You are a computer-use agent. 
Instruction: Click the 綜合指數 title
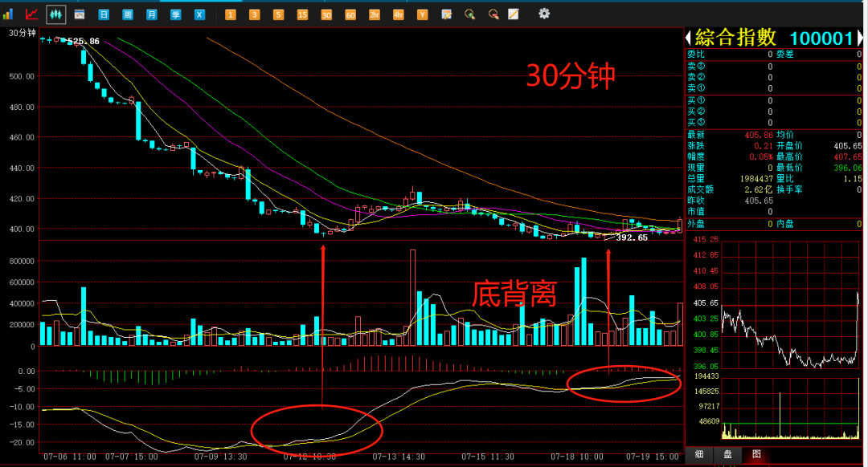(735, 38)
